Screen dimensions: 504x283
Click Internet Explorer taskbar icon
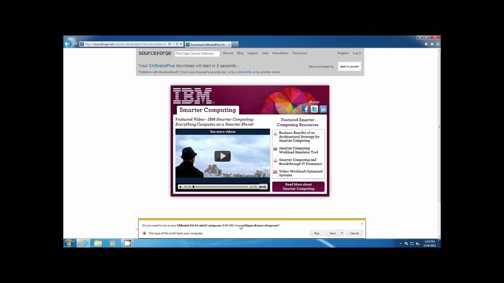click(x=83, y=243)
